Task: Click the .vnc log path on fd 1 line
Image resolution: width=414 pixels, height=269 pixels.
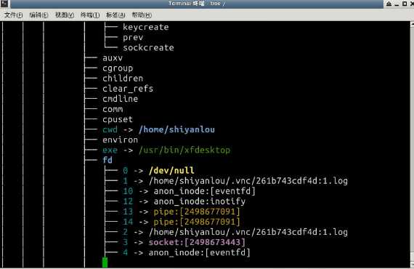Action: 248,181
